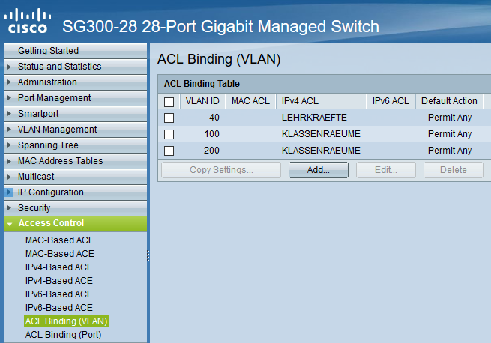
Task: Expand the IP Configuration blue arrow
Action: (x=10, y=192)
